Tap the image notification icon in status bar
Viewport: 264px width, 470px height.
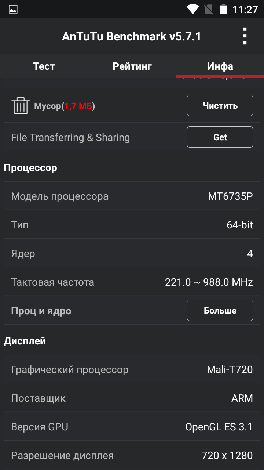point(13,9)
